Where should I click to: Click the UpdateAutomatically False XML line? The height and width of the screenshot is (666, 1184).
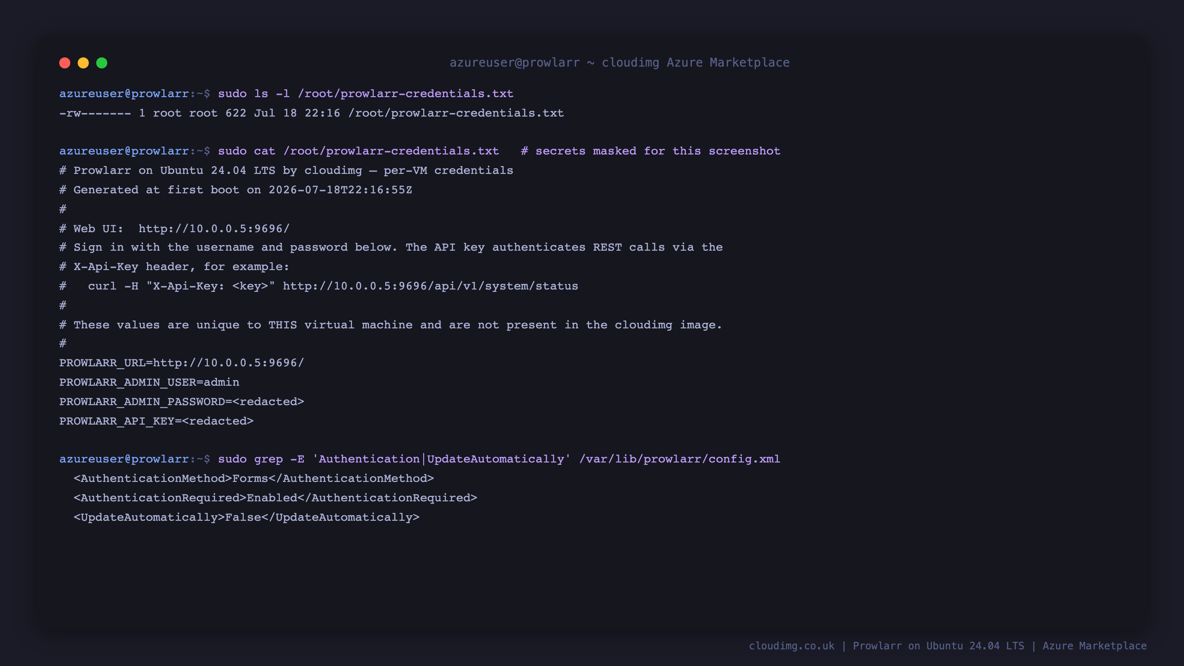tap(247, 517)
